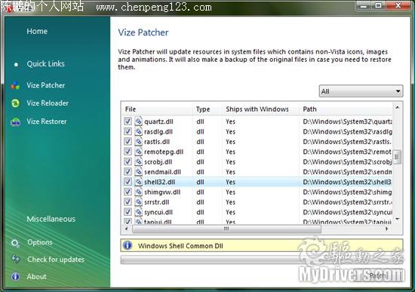Screen dimensions: 415x292
Task: Toggle the shimgvw.dll checkbox
Action: [128, 192]
